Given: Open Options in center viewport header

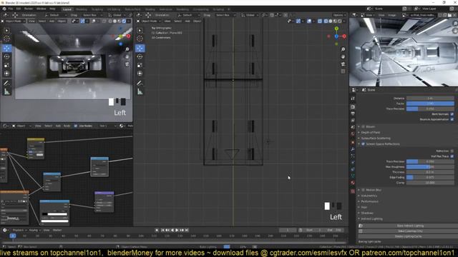Looking at the screenshot, I should (x=339, y=15).
